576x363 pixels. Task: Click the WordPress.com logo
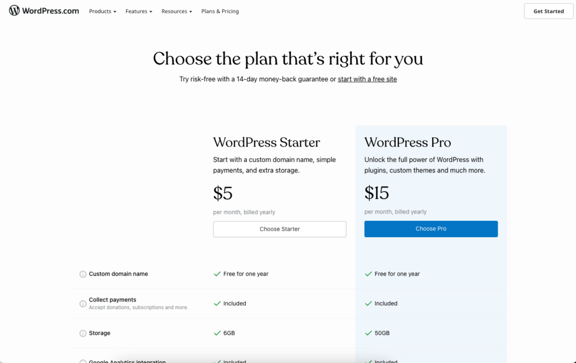[x=44, y=10]
